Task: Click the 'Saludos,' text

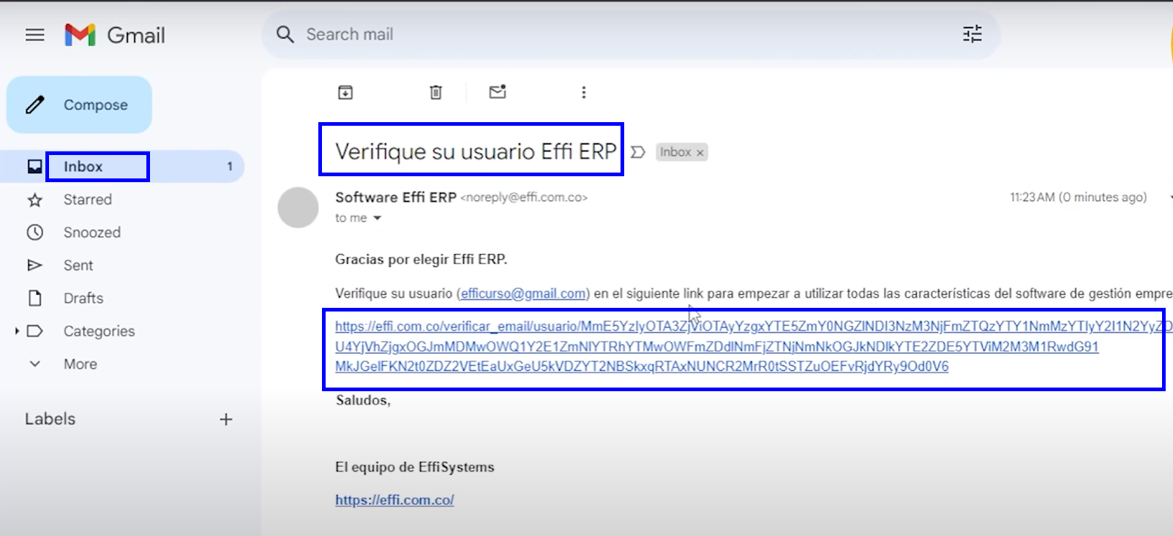Action: point(363,400)
